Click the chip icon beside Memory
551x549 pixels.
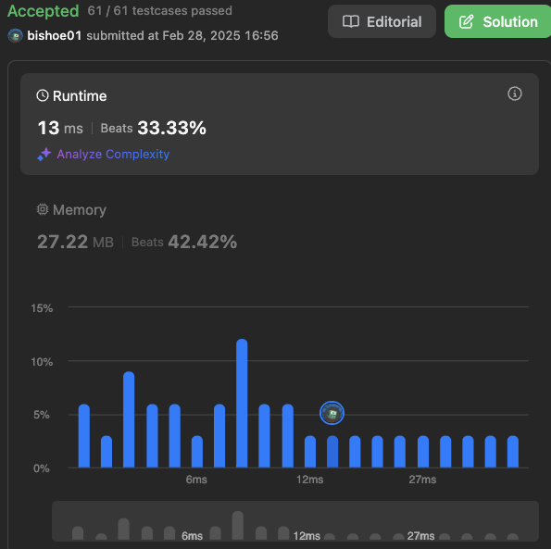43,209
